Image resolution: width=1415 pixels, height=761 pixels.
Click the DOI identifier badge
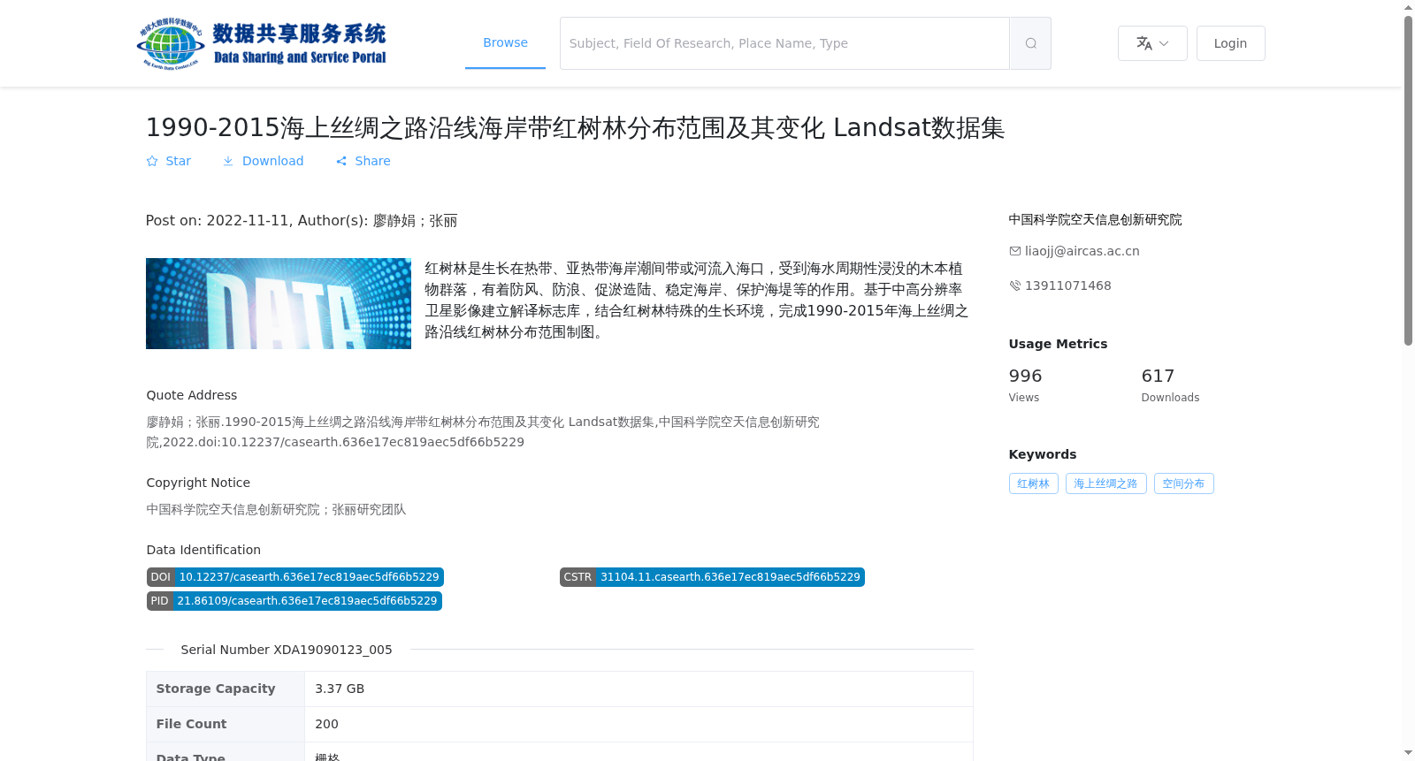point(295,577)
